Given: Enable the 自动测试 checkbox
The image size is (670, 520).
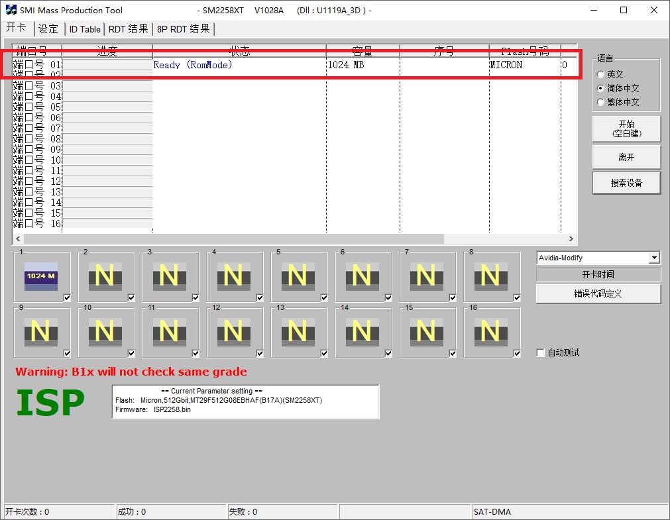Looking at the screenshot, I should coord(541,353).
